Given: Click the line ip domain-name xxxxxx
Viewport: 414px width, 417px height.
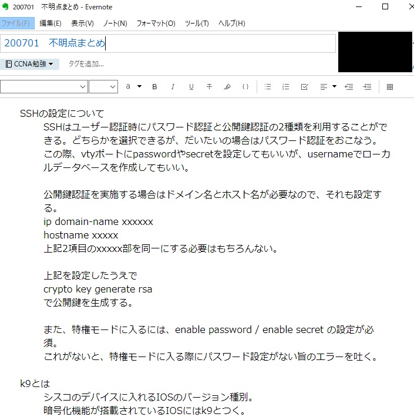Looking at the screenshot, I should pos(98,222).
